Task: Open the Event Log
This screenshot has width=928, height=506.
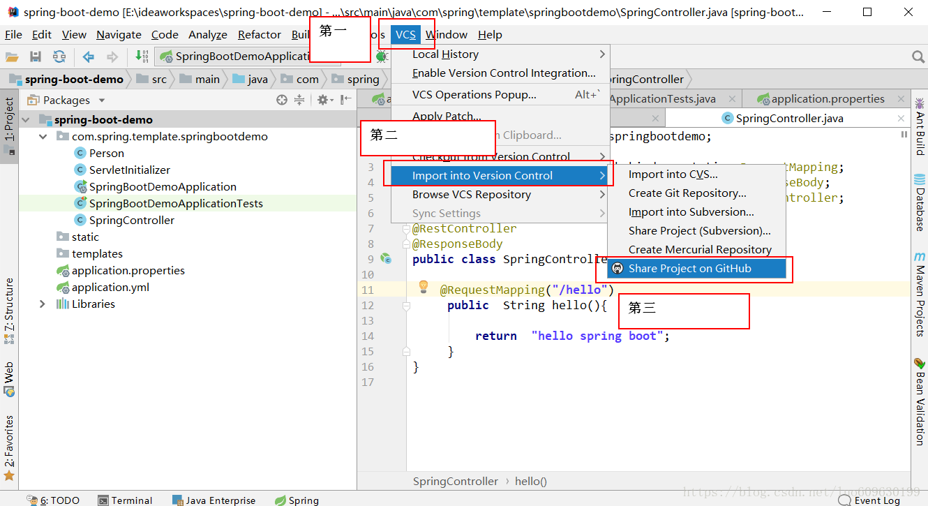Action: click(869, 500)
